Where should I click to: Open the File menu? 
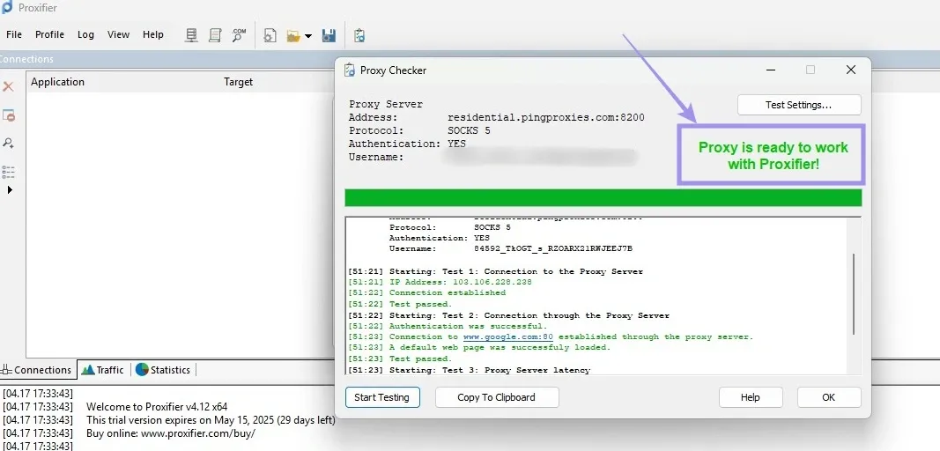(x=14, y=34)
